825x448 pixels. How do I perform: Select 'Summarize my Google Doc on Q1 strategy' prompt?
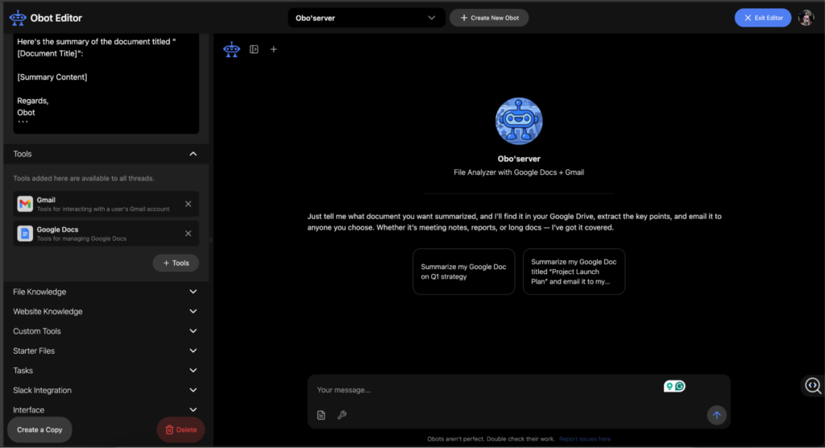tap(463, 272)
